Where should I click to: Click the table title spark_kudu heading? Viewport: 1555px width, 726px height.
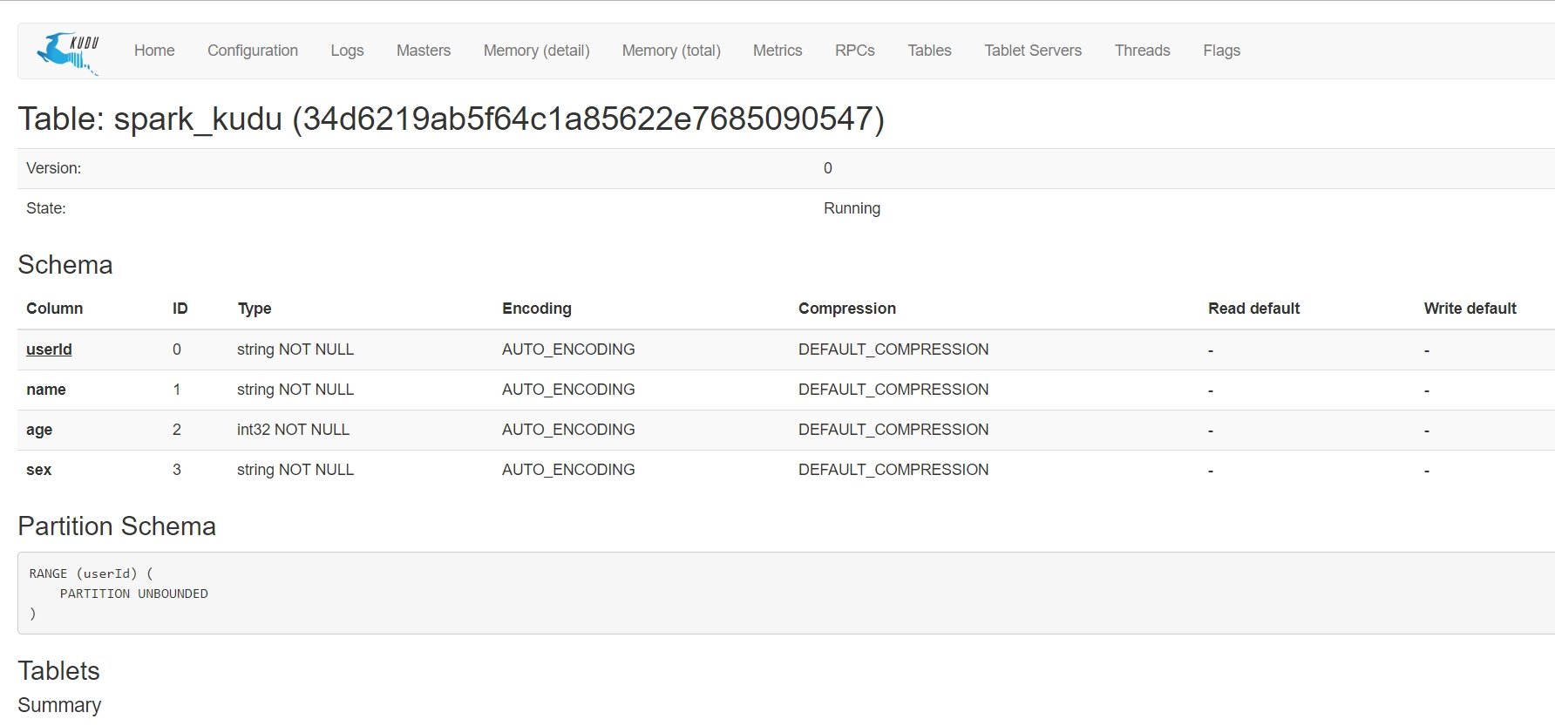[452, 119]
